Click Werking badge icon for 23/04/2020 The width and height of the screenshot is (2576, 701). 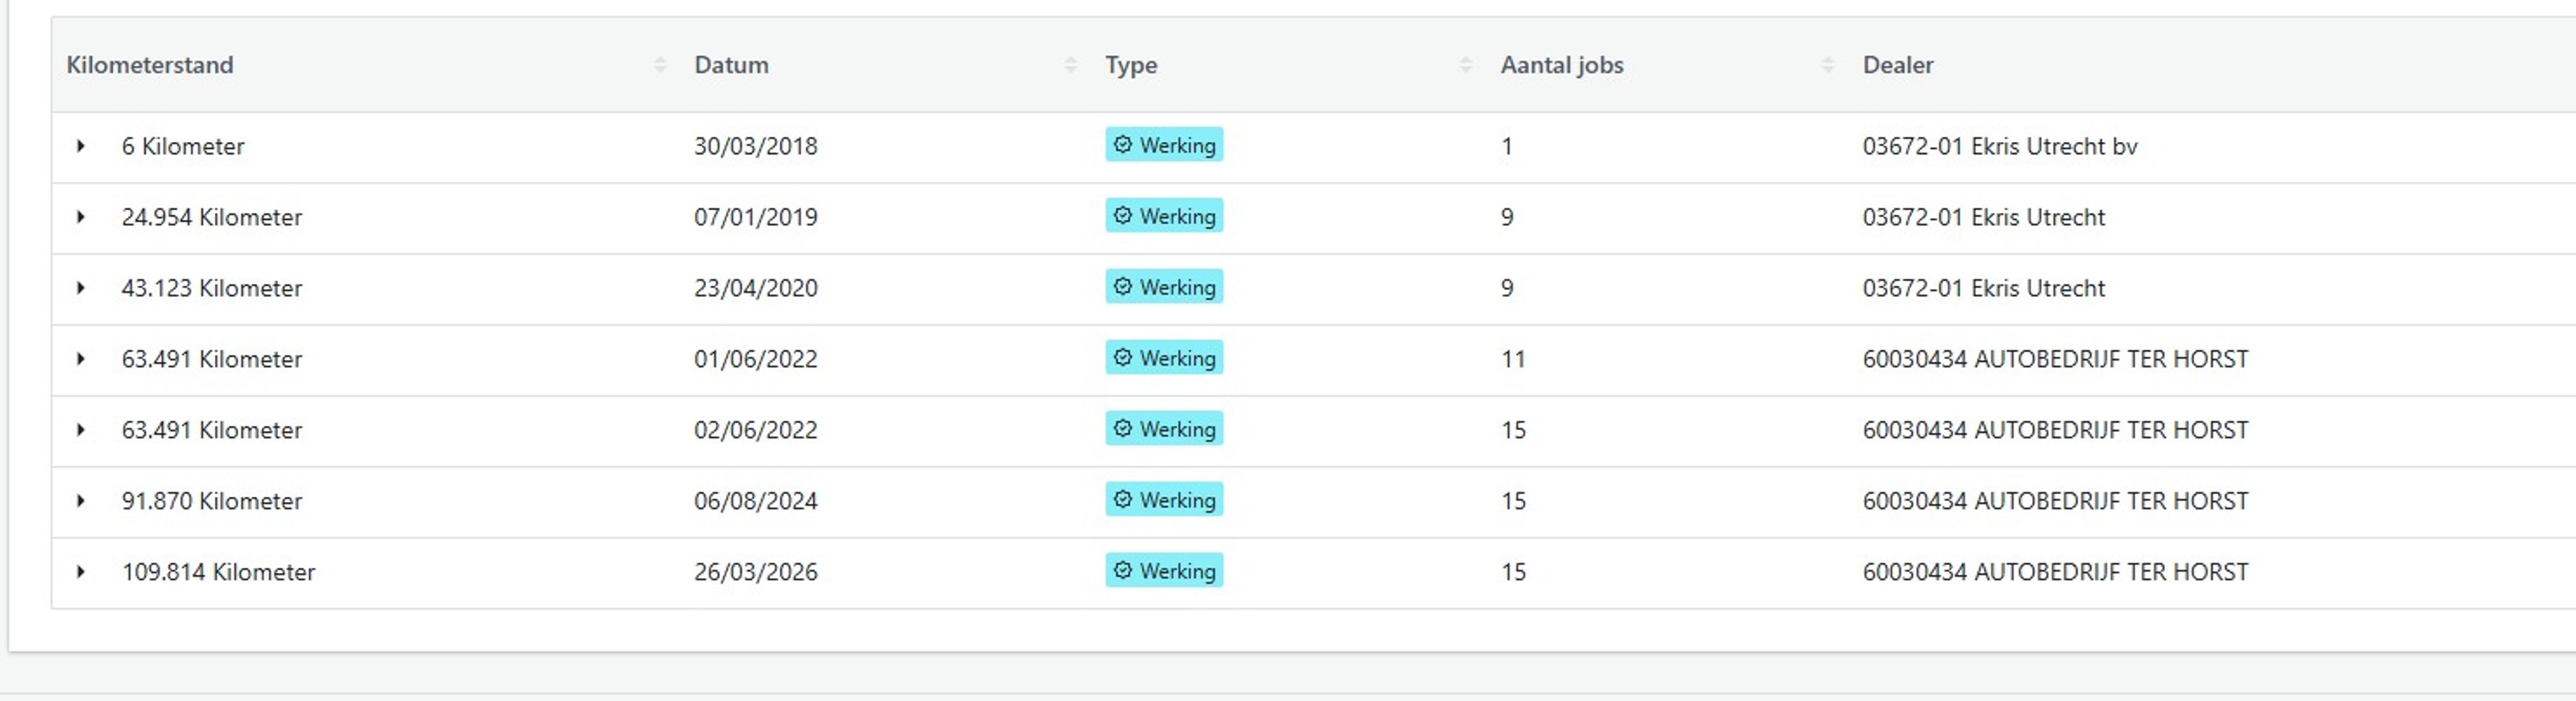click(1123, 287)
